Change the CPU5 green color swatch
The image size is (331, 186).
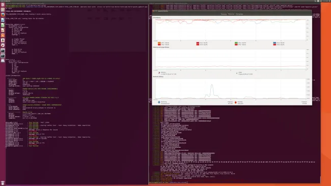pyautogui.click(x=236, y=43)
